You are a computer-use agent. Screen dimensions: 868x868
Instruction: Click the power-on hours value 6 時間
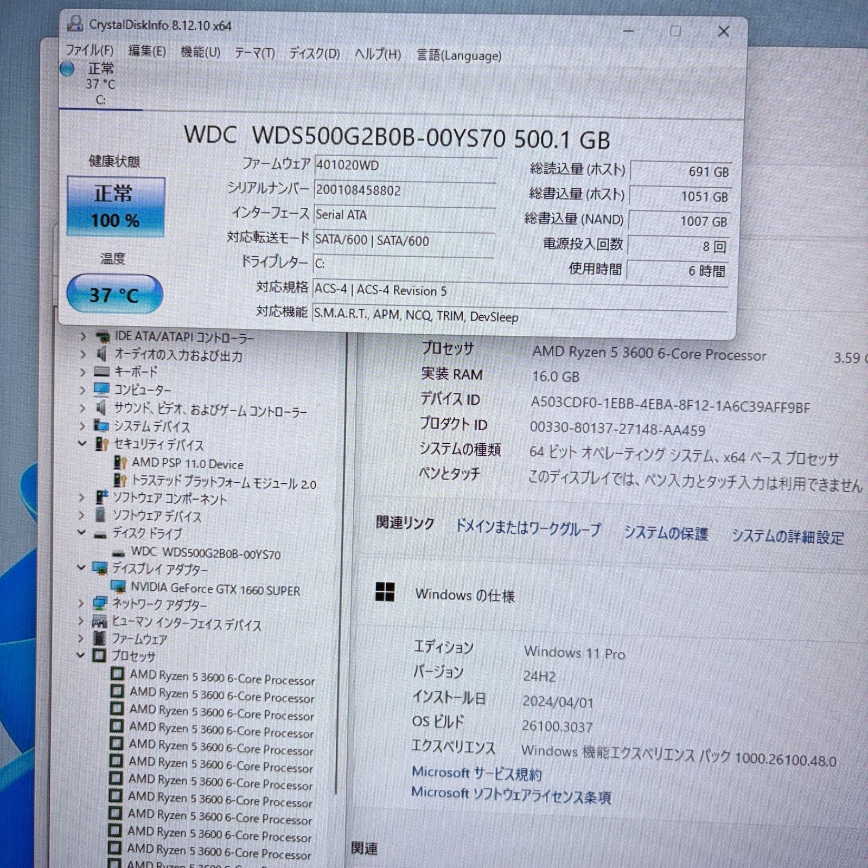pyautogui.click(x=677, y=271)
